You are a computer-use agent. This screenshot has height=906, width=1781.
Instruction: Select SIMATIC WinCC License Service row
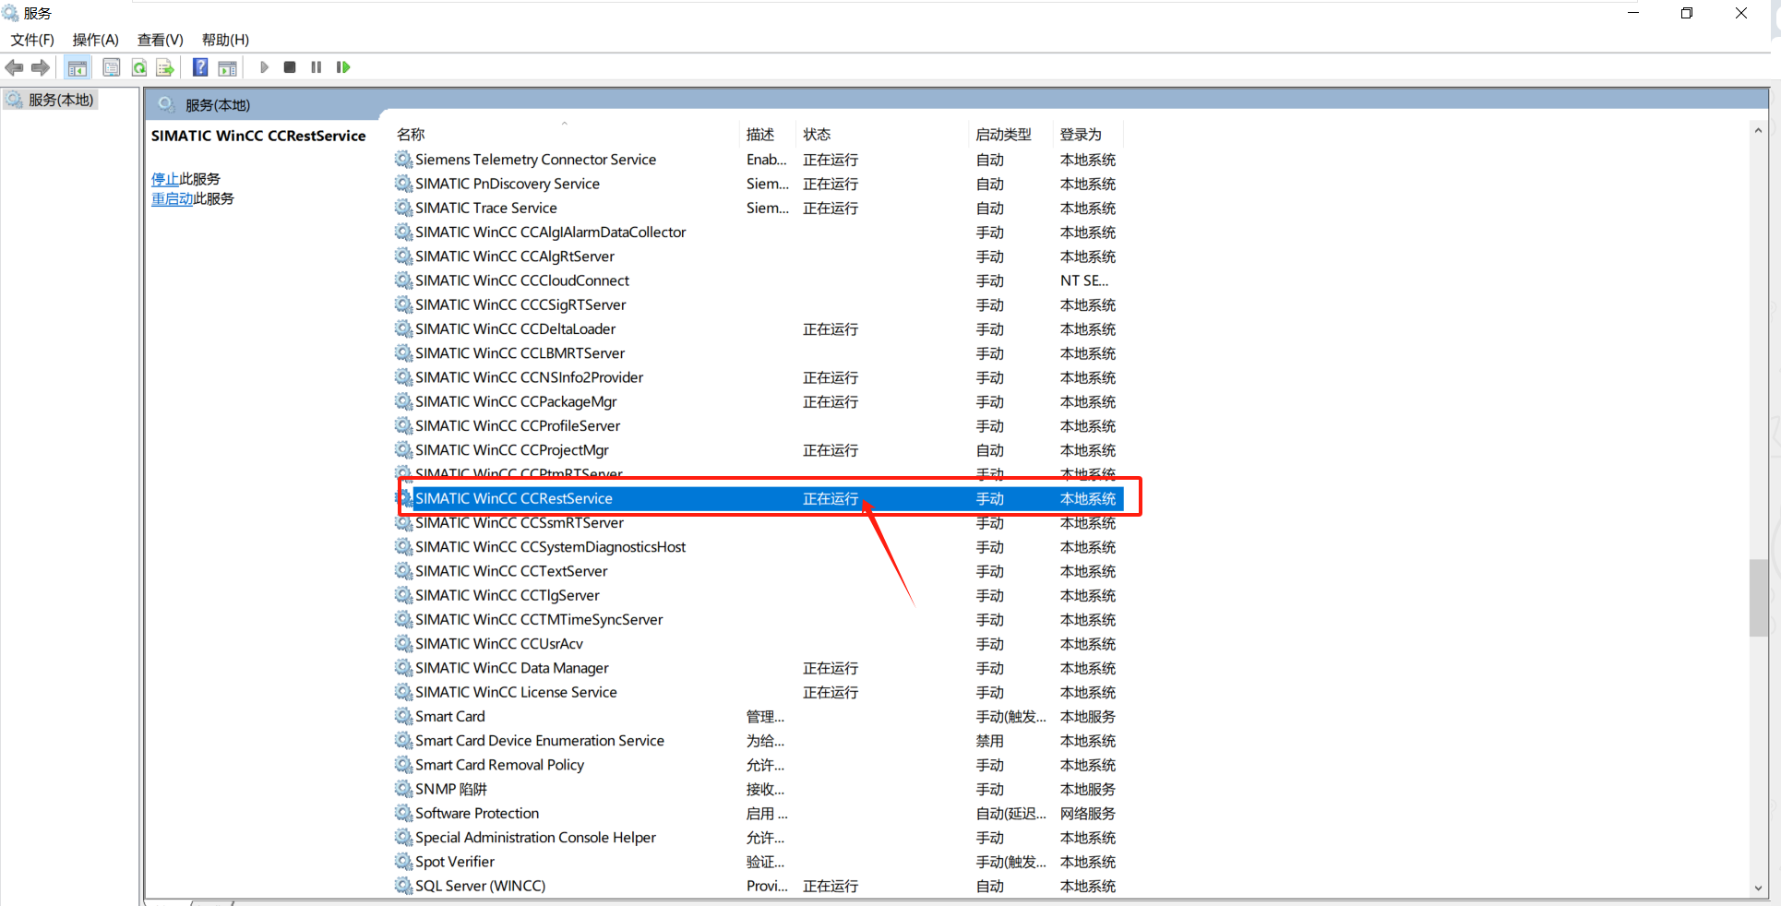[x=758, y=693]
